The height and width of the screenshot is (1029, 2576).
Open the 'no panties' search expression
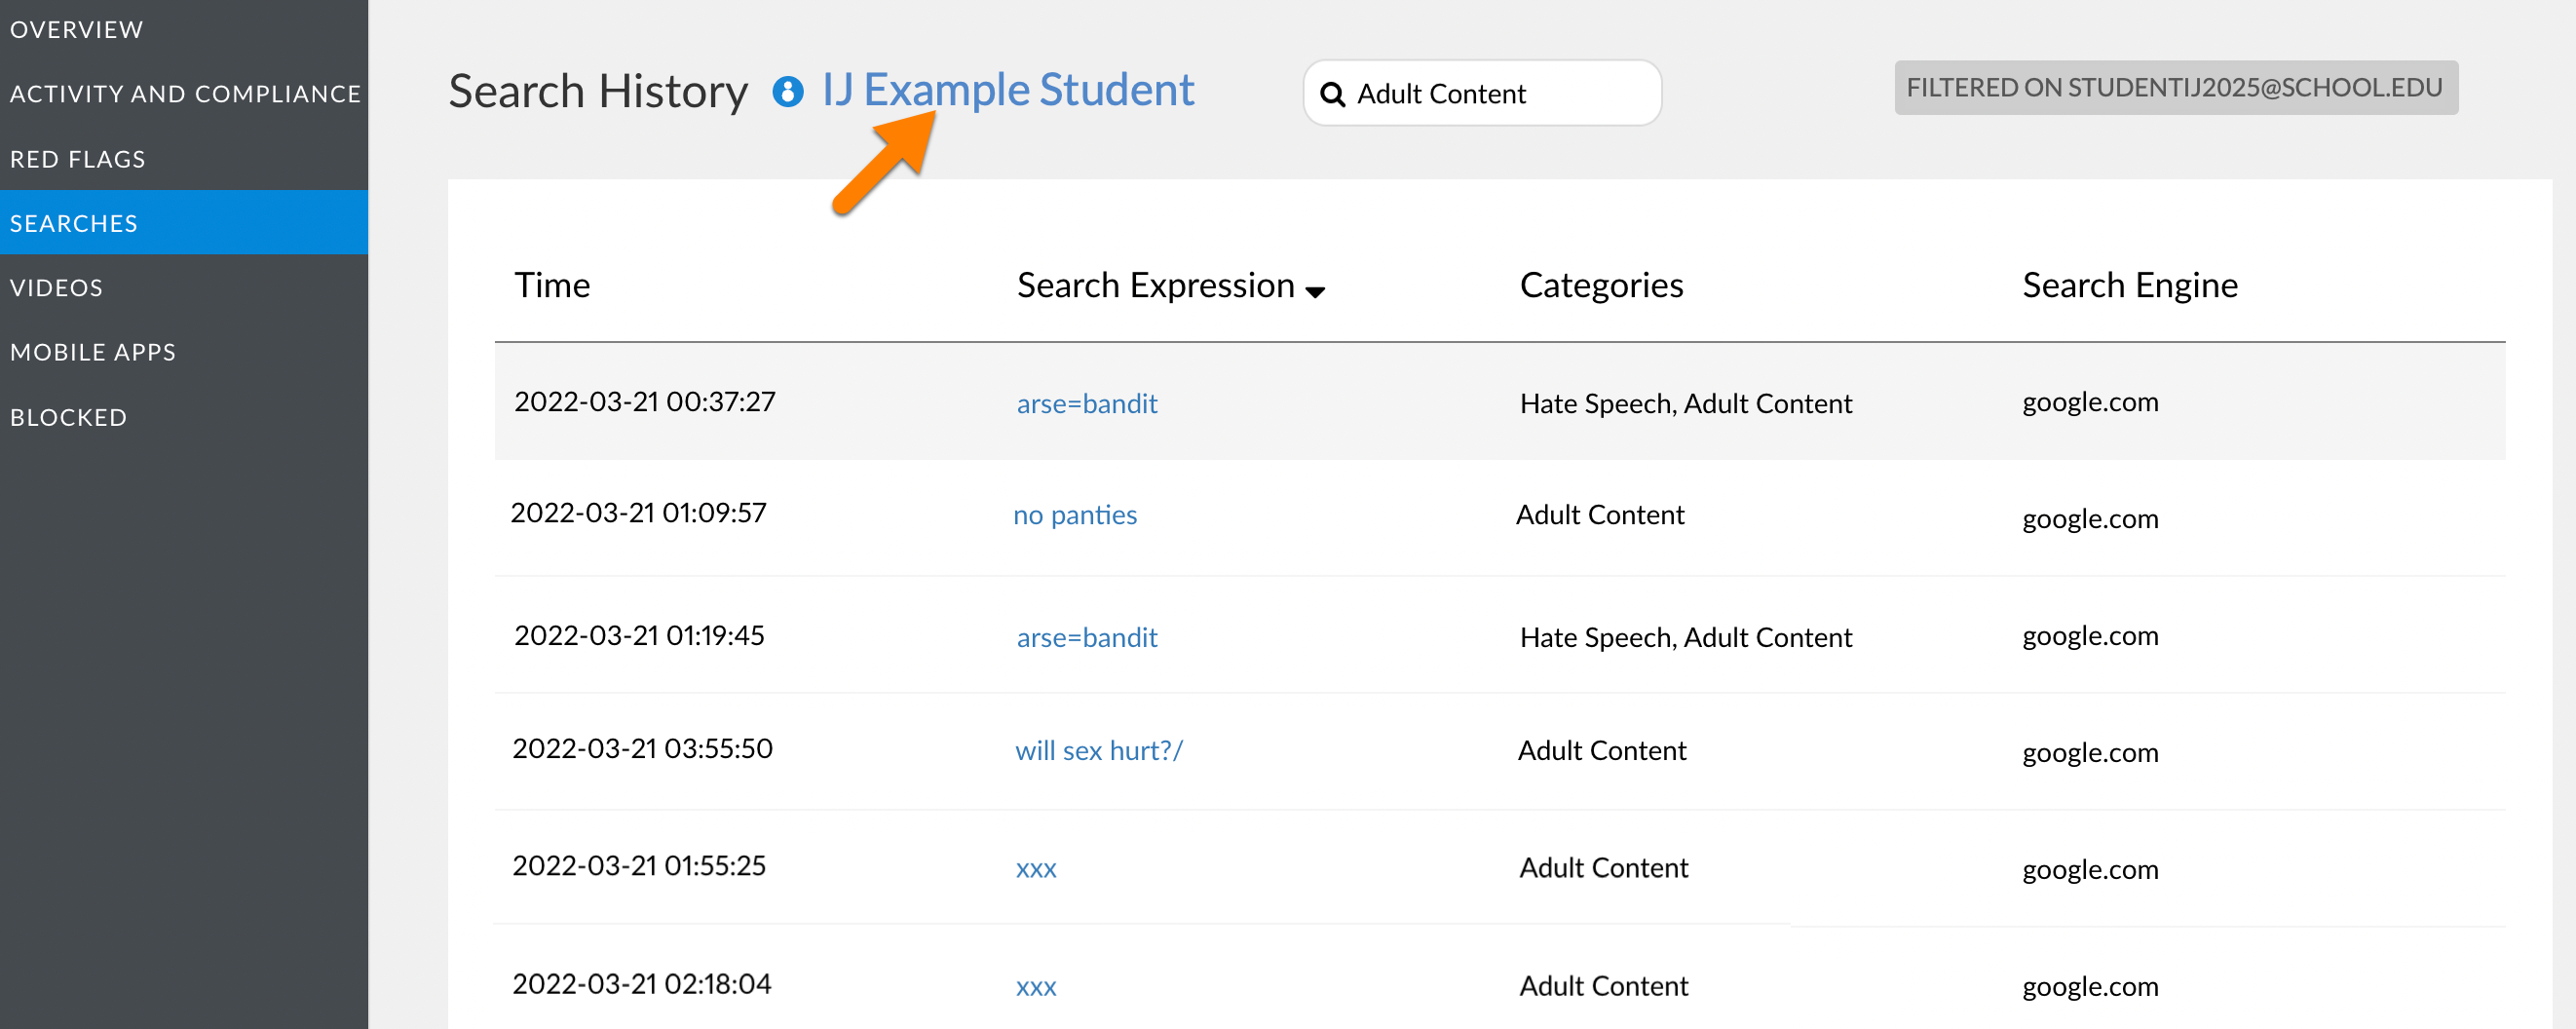[x=1074, y=514]
